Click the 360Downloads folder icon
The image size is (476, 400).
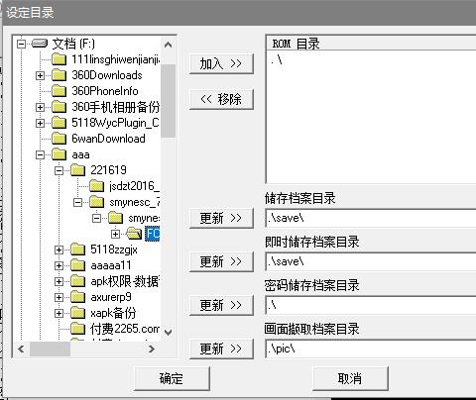(x=59, y=75)
